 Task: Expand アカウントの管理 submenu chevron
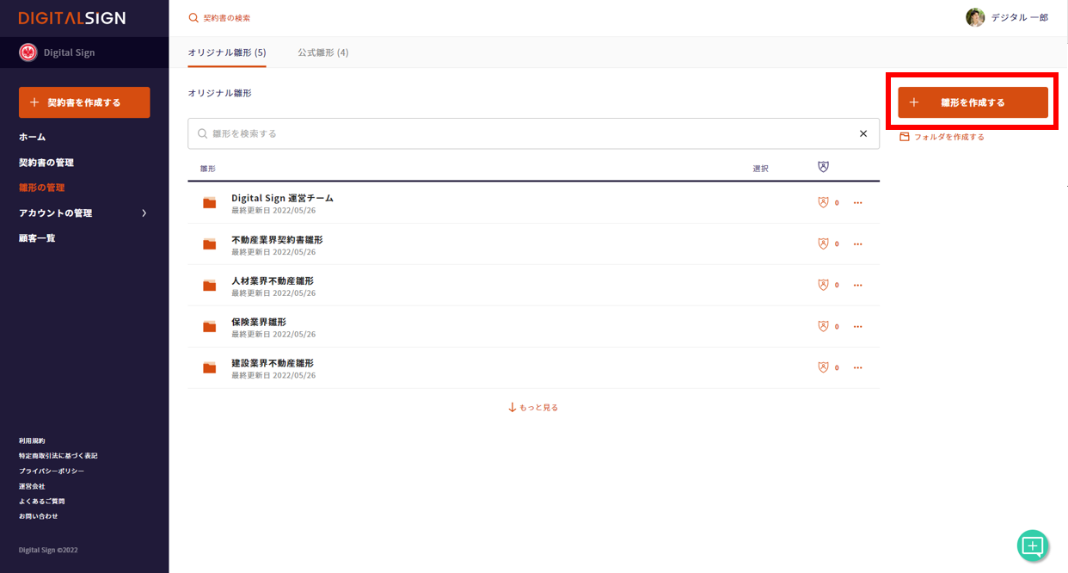pyautogui.click(x=144, y=213)
